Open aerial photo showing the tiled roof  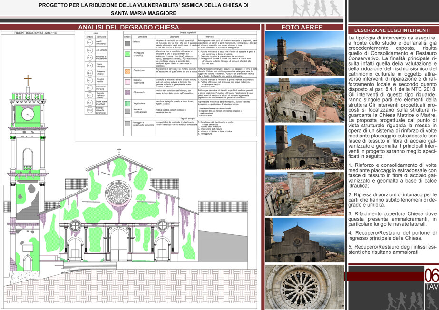pos(304,194)
